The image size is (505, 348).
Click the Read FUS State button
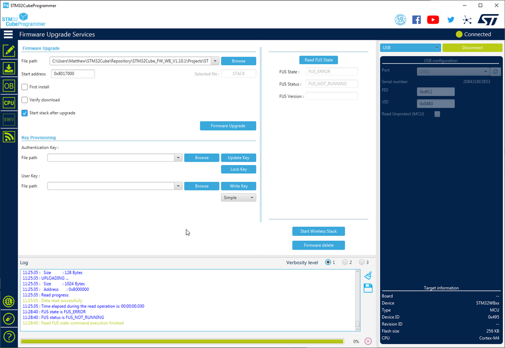(318, 60)
